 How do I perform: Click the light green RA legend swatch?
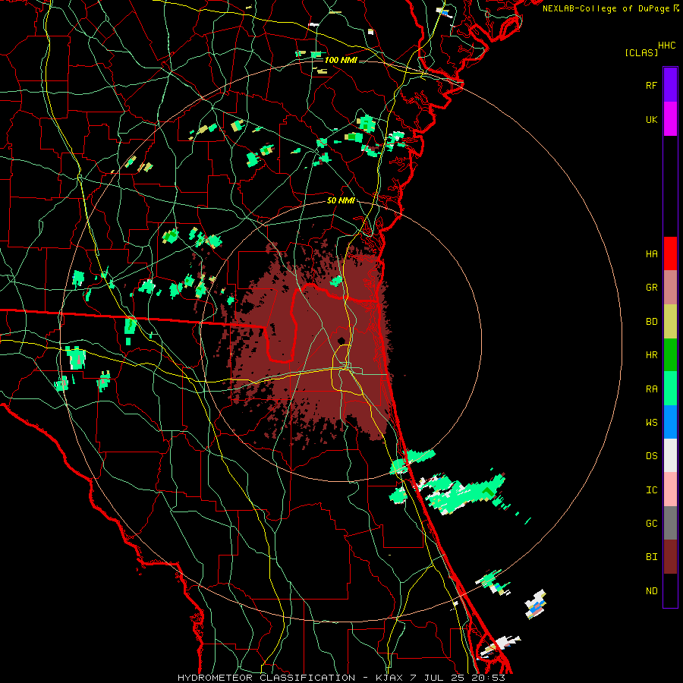(670, 389)
